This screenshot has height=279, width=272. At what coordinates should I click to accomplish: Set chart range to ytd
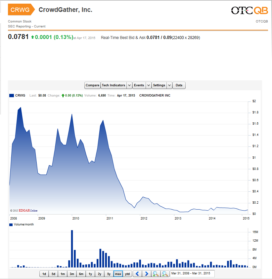click(127, 274)
